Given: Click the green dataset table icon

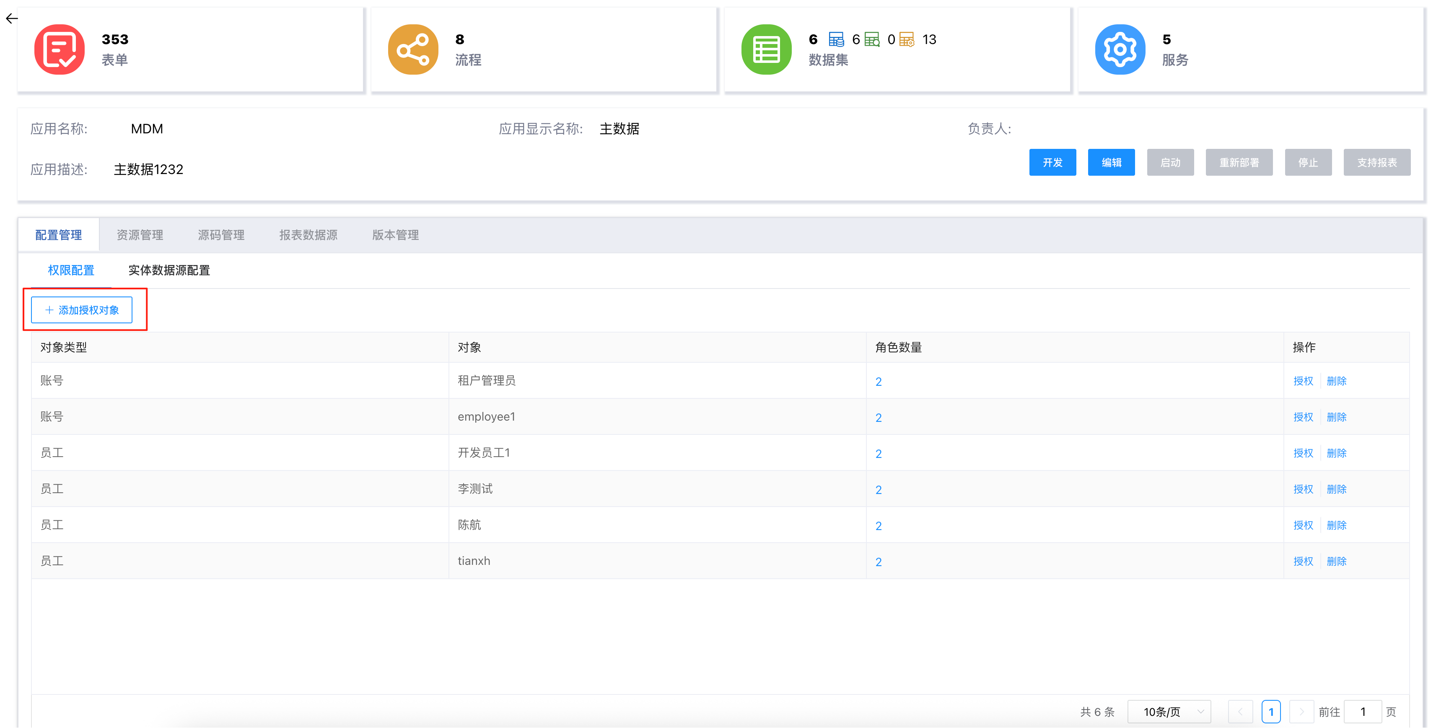Looking at the screenshot, I should [766, 49].
